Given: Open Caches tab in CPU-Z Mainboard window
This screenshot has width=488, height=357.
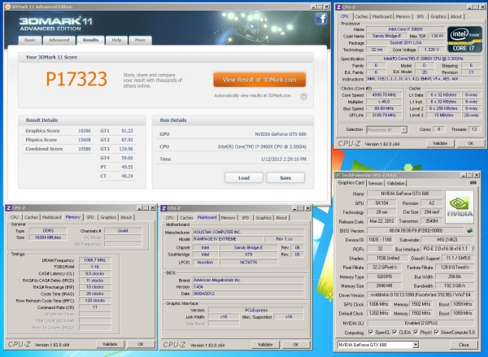Looking at the screenshot, I should (186, 218).
